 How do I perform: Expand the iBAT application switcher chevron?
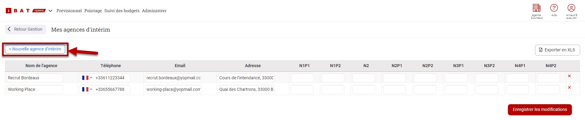coord(50,11)
